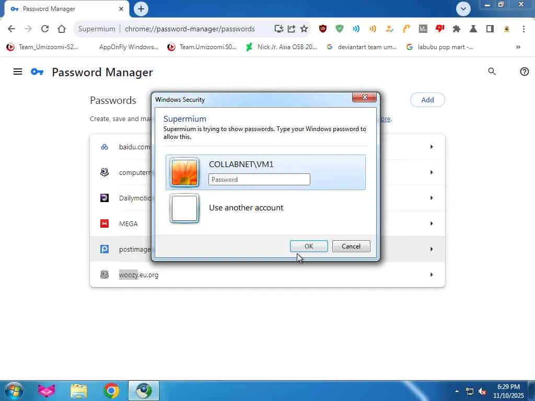Image resolution: width=535 pixels, height=401 pixels.
Task: Open the pink fox taskbar application
Action: coord(46,391)
